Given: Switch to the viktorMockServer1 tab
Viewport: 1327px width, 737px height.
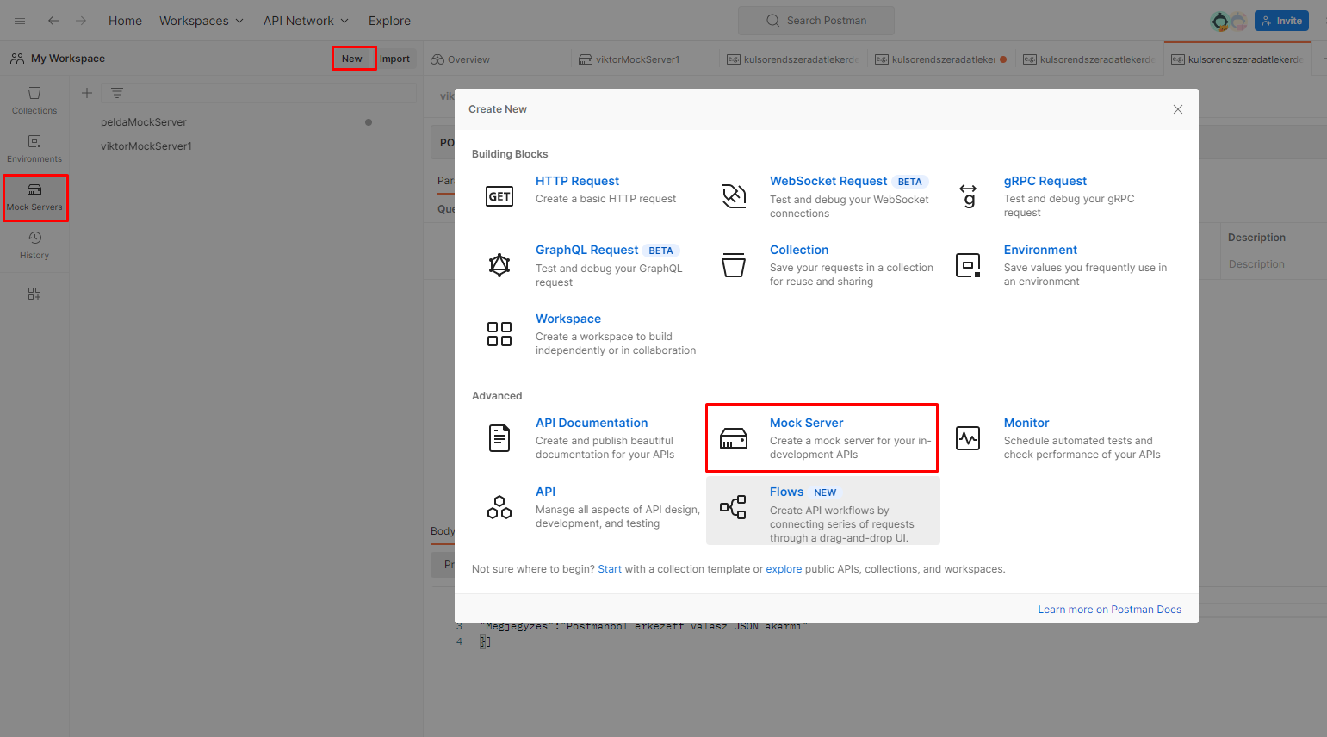Looking at the screenshot, I should coord(629,59).
